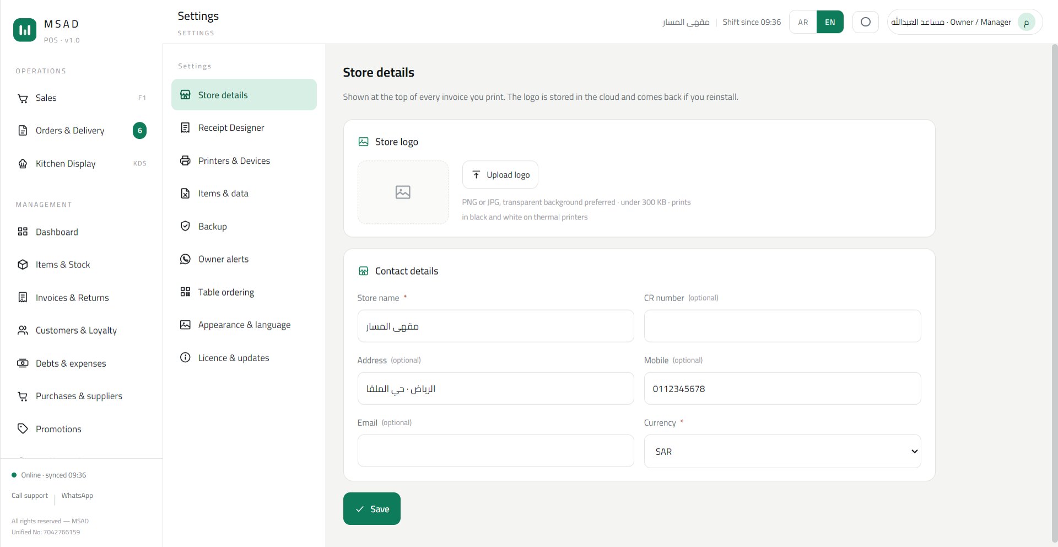Open Sales via cart icon
This screenshot has width=1058, height=547.
23,98
